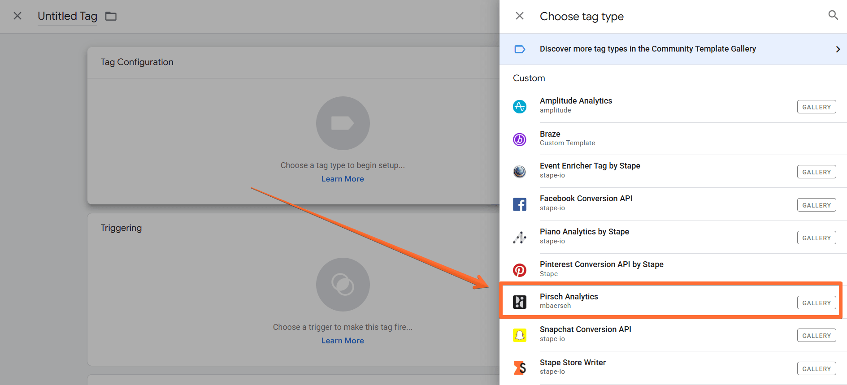
Task: Rename the Untitled Tag title
Action: (x=67, y=16)
